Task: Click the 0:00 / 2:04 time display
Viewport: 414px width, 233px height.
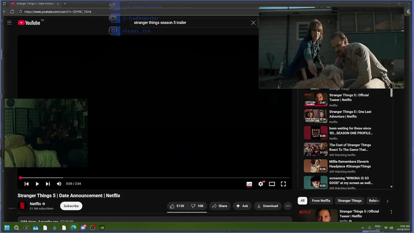Action: coord(73,184)
